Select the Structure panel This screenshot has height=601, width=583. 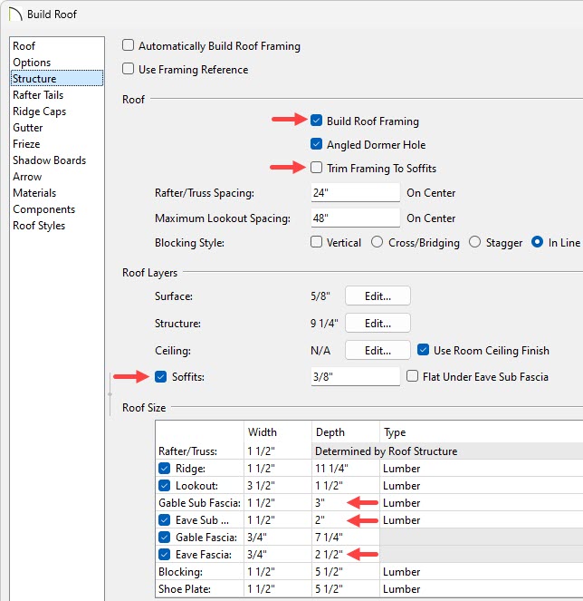57,79
